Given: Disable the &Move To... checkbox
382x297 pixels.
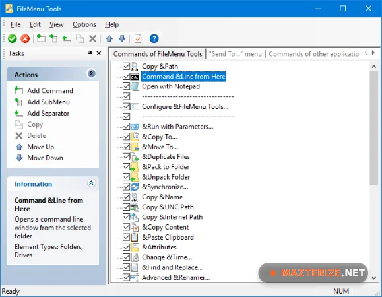Looking at the screenshot, I should click(126, 147).
